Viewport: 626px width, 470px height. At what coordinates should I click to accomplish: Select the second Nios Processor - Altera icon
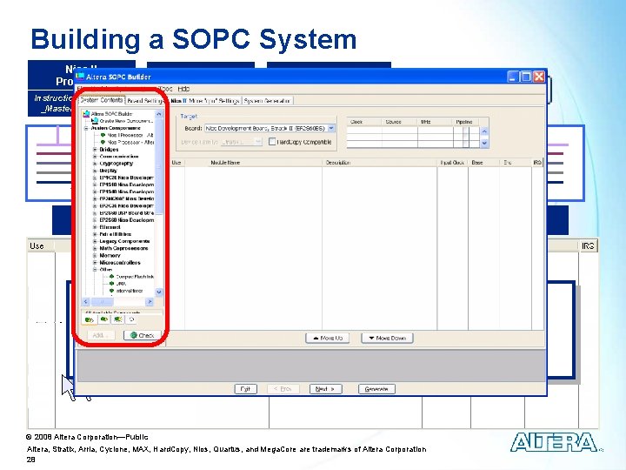pyautogui.click(x=103, y=142)
